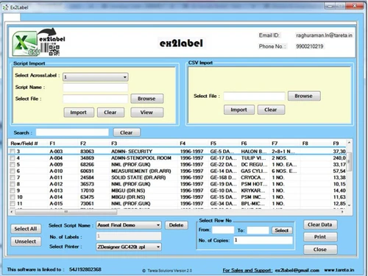Image resolution: width=368 pixels, height=276 pixels.
Task: Click the horizontal scrollbar right arrow
Action: (x=342, y=212)
